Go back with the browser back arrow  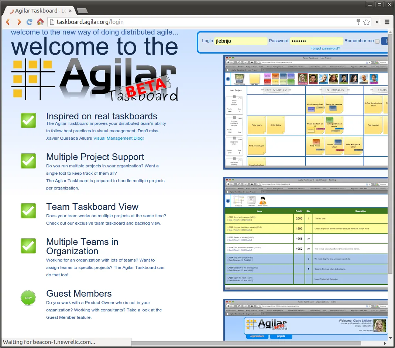click(8, 22)
